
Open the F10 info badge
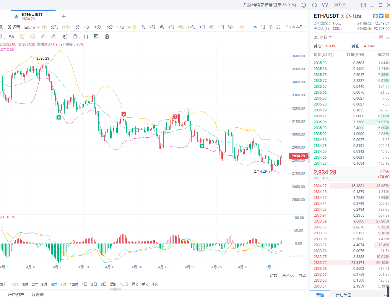pos(387,16)
